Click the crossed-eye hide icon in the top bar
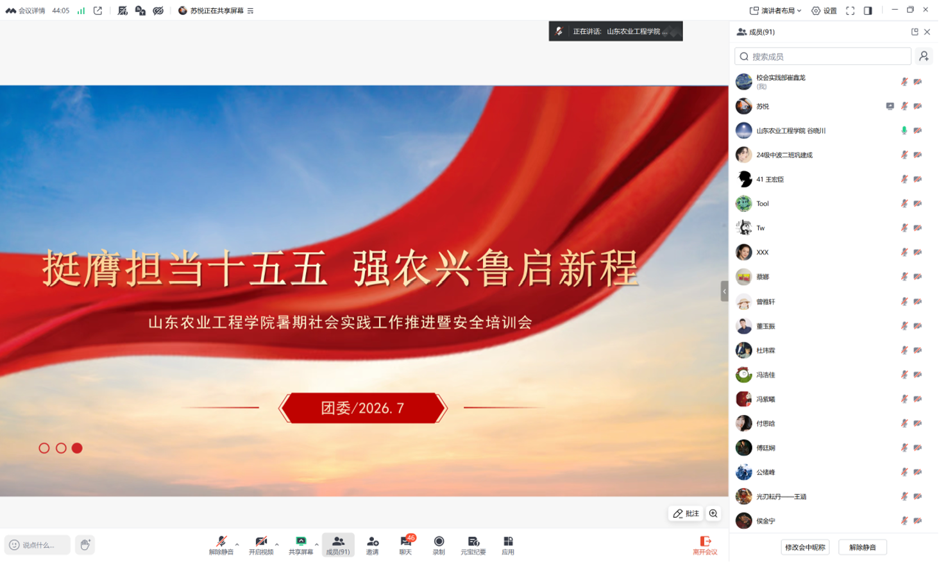The height and width of the screenshot is (562, 939). pos(158,11)
